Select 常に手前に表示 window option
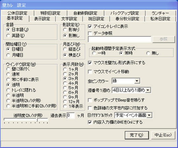 23,79
